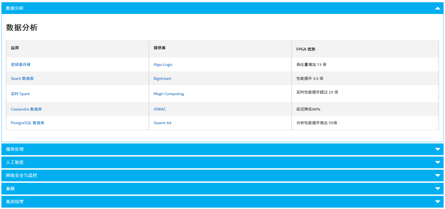The width and height of the screenshot is (445, 209).
Task: Visit the Algo-Logic provider link
Action: 163,64
